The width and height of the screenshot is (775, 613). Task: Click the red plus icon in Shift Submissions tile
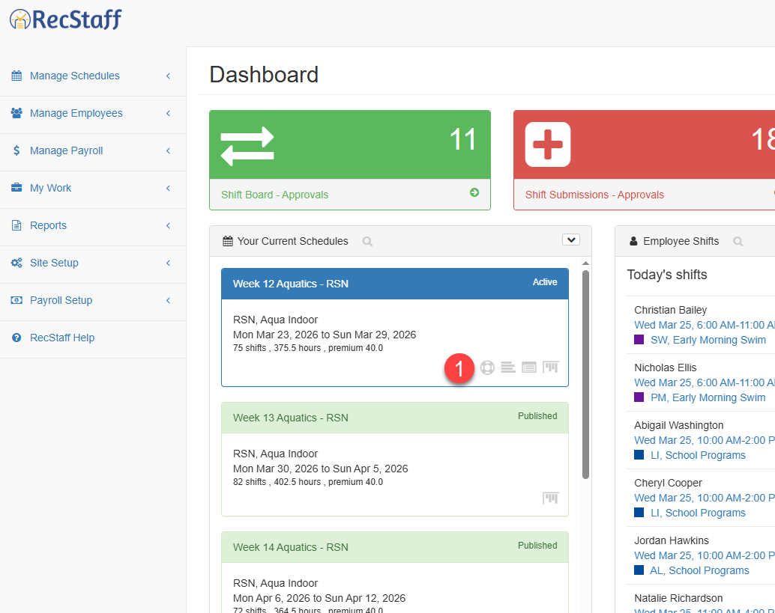(548, 144)
